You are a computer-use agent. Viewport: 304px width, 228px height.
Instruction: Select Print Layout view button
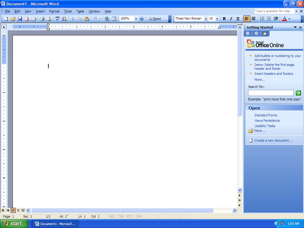(13, 210)
